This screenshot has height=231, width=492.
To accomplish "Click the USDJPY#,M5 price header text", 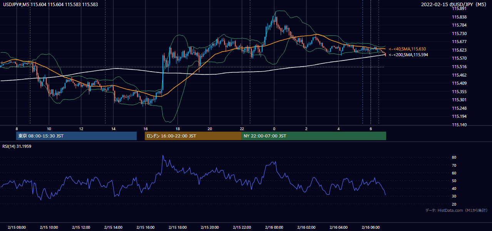I will pos(50,4).
